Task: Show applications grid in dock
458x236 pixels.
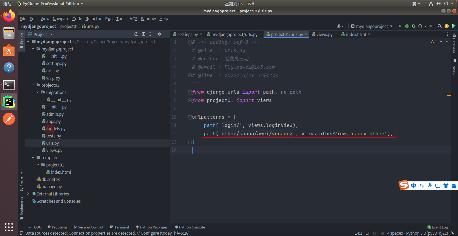Action: click(9, 227)
